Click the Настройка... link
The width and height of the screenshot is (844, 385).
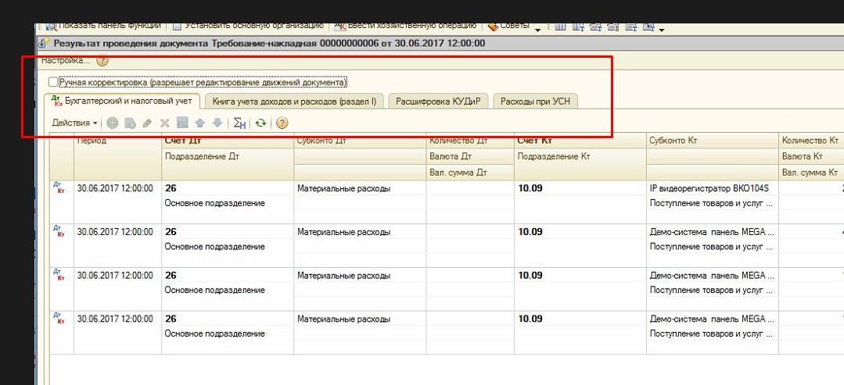click(x=66, y=60)
